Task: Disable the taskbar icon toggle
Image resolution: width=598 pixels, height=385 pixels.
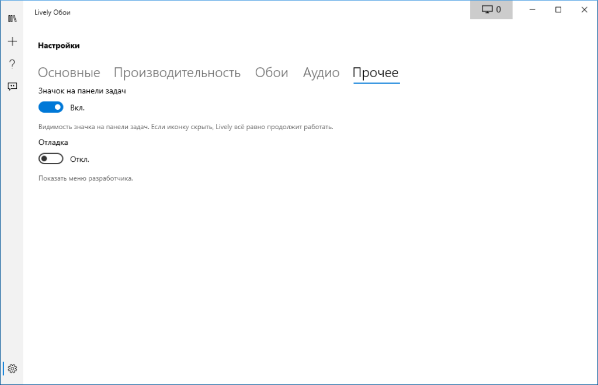Action: [51, 107]
